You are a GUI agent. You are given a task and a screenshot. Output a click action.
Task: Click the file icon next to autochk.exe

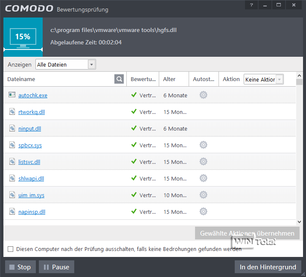[12, 95]
